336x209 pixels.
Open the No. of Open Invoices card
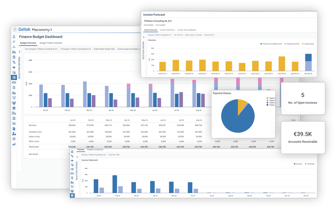[303, 98]
